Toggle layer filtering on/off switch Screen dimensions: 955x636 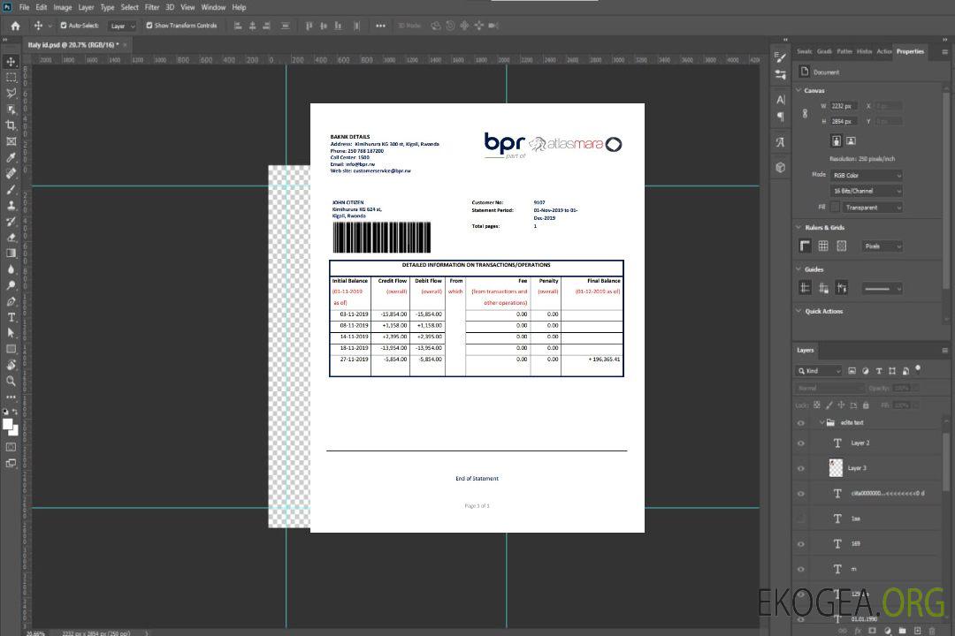coord(918,369)
